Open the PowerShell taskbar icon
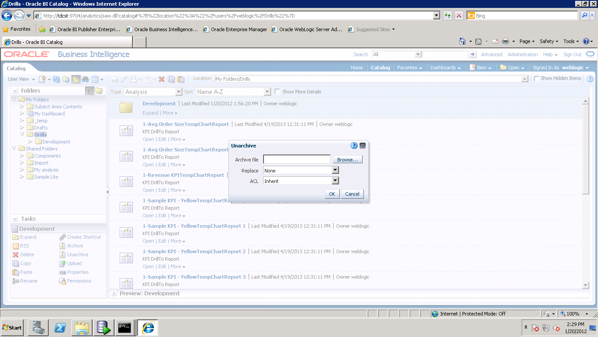 [60, 328]
